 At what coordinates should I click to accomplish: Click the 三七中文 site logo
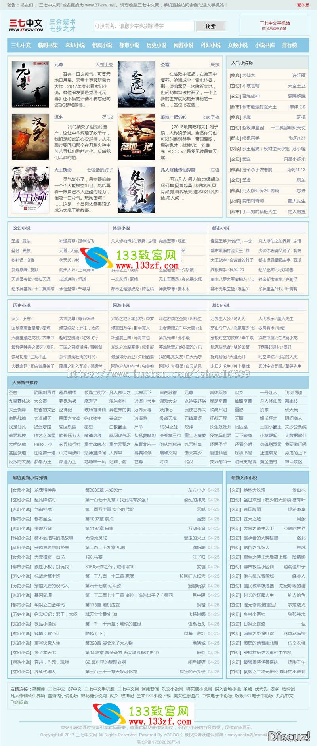(x=26, y=25)
